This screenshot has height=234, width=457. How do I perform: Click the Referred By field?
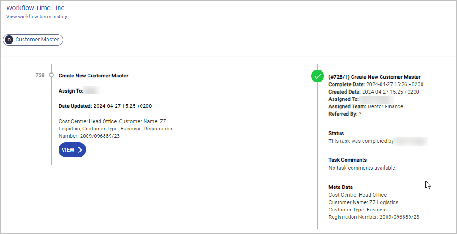coord(345,114)
